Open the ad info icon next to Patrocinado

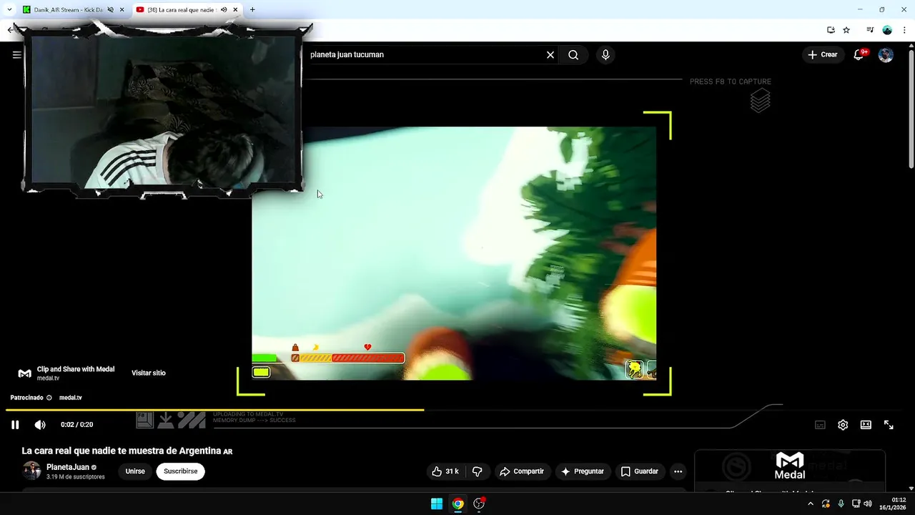(x=49, y=398)
